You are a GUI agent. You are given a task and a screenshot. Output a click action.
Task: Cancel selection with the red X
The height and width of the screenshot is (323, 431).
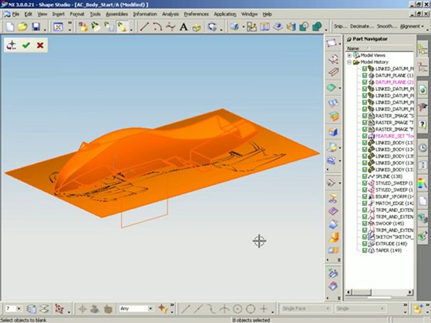tap(40, 45)
